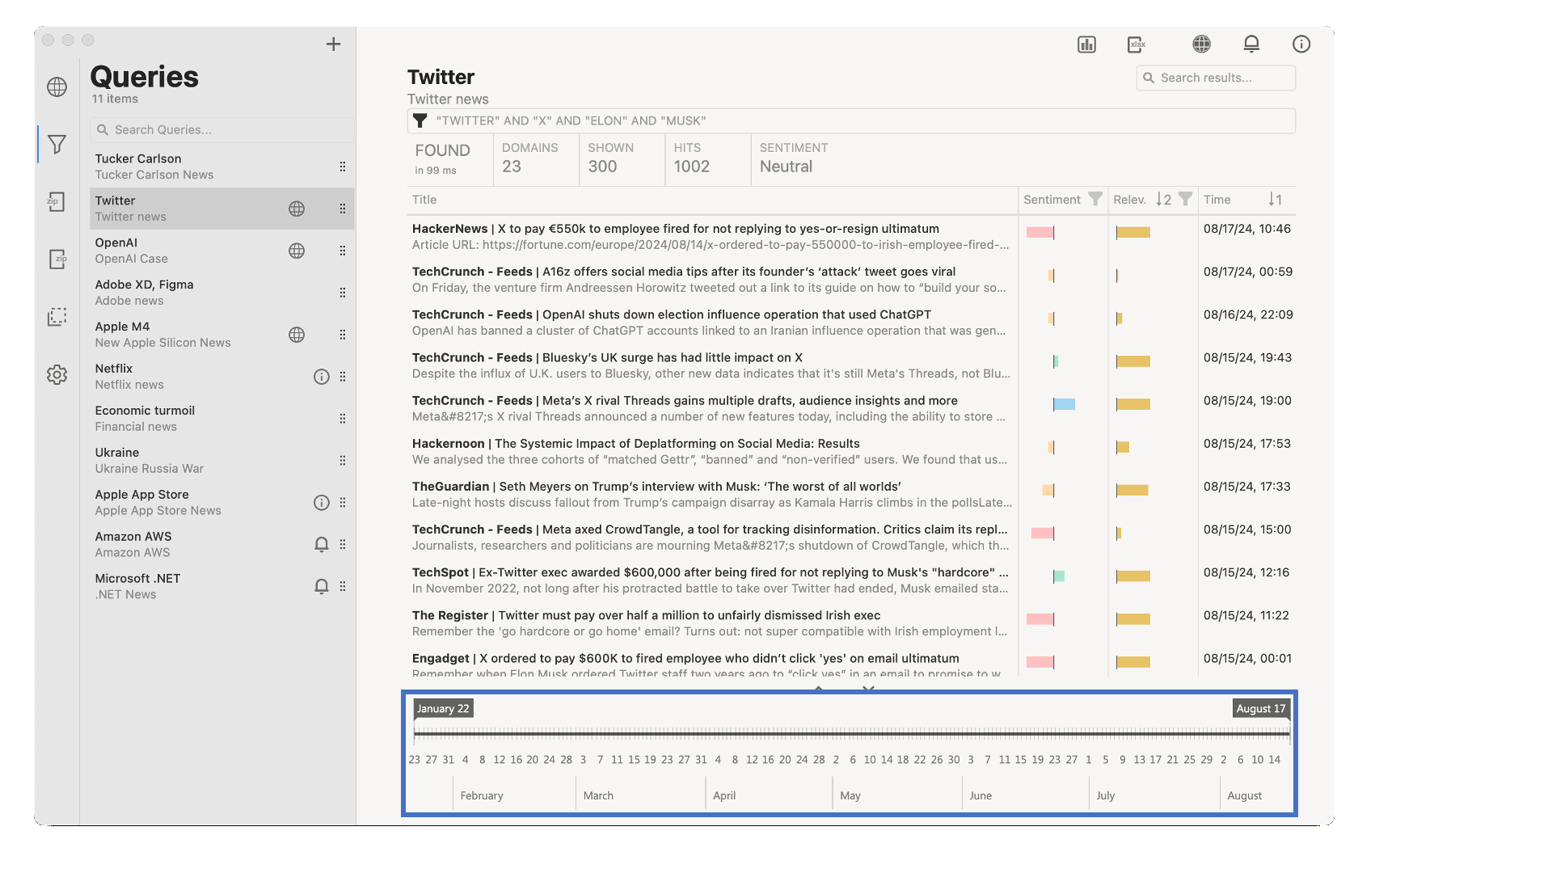Image resolution: width=1552 pixels, height=873 pixels.
Task: Open the HackerNews X €550k article
Action: click(x=675, y=230)
